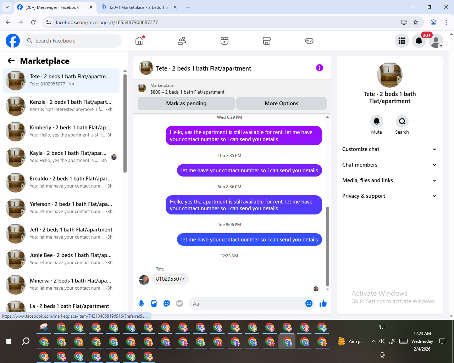Send a thumbs-up like
Image resolution: width=454 pixels, height=363 pixels.
323,303
